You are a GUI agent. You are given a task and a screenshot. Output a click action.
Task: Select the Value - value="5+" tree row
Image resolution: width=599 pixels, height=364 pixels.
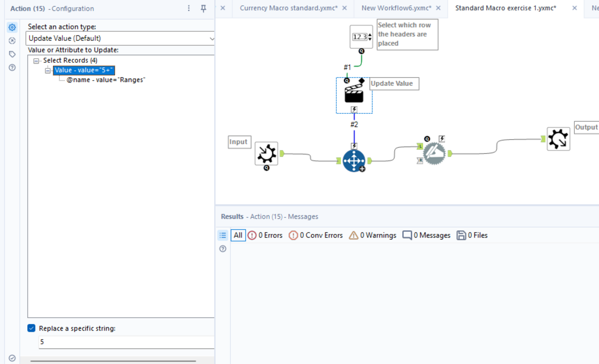point(84,70)
